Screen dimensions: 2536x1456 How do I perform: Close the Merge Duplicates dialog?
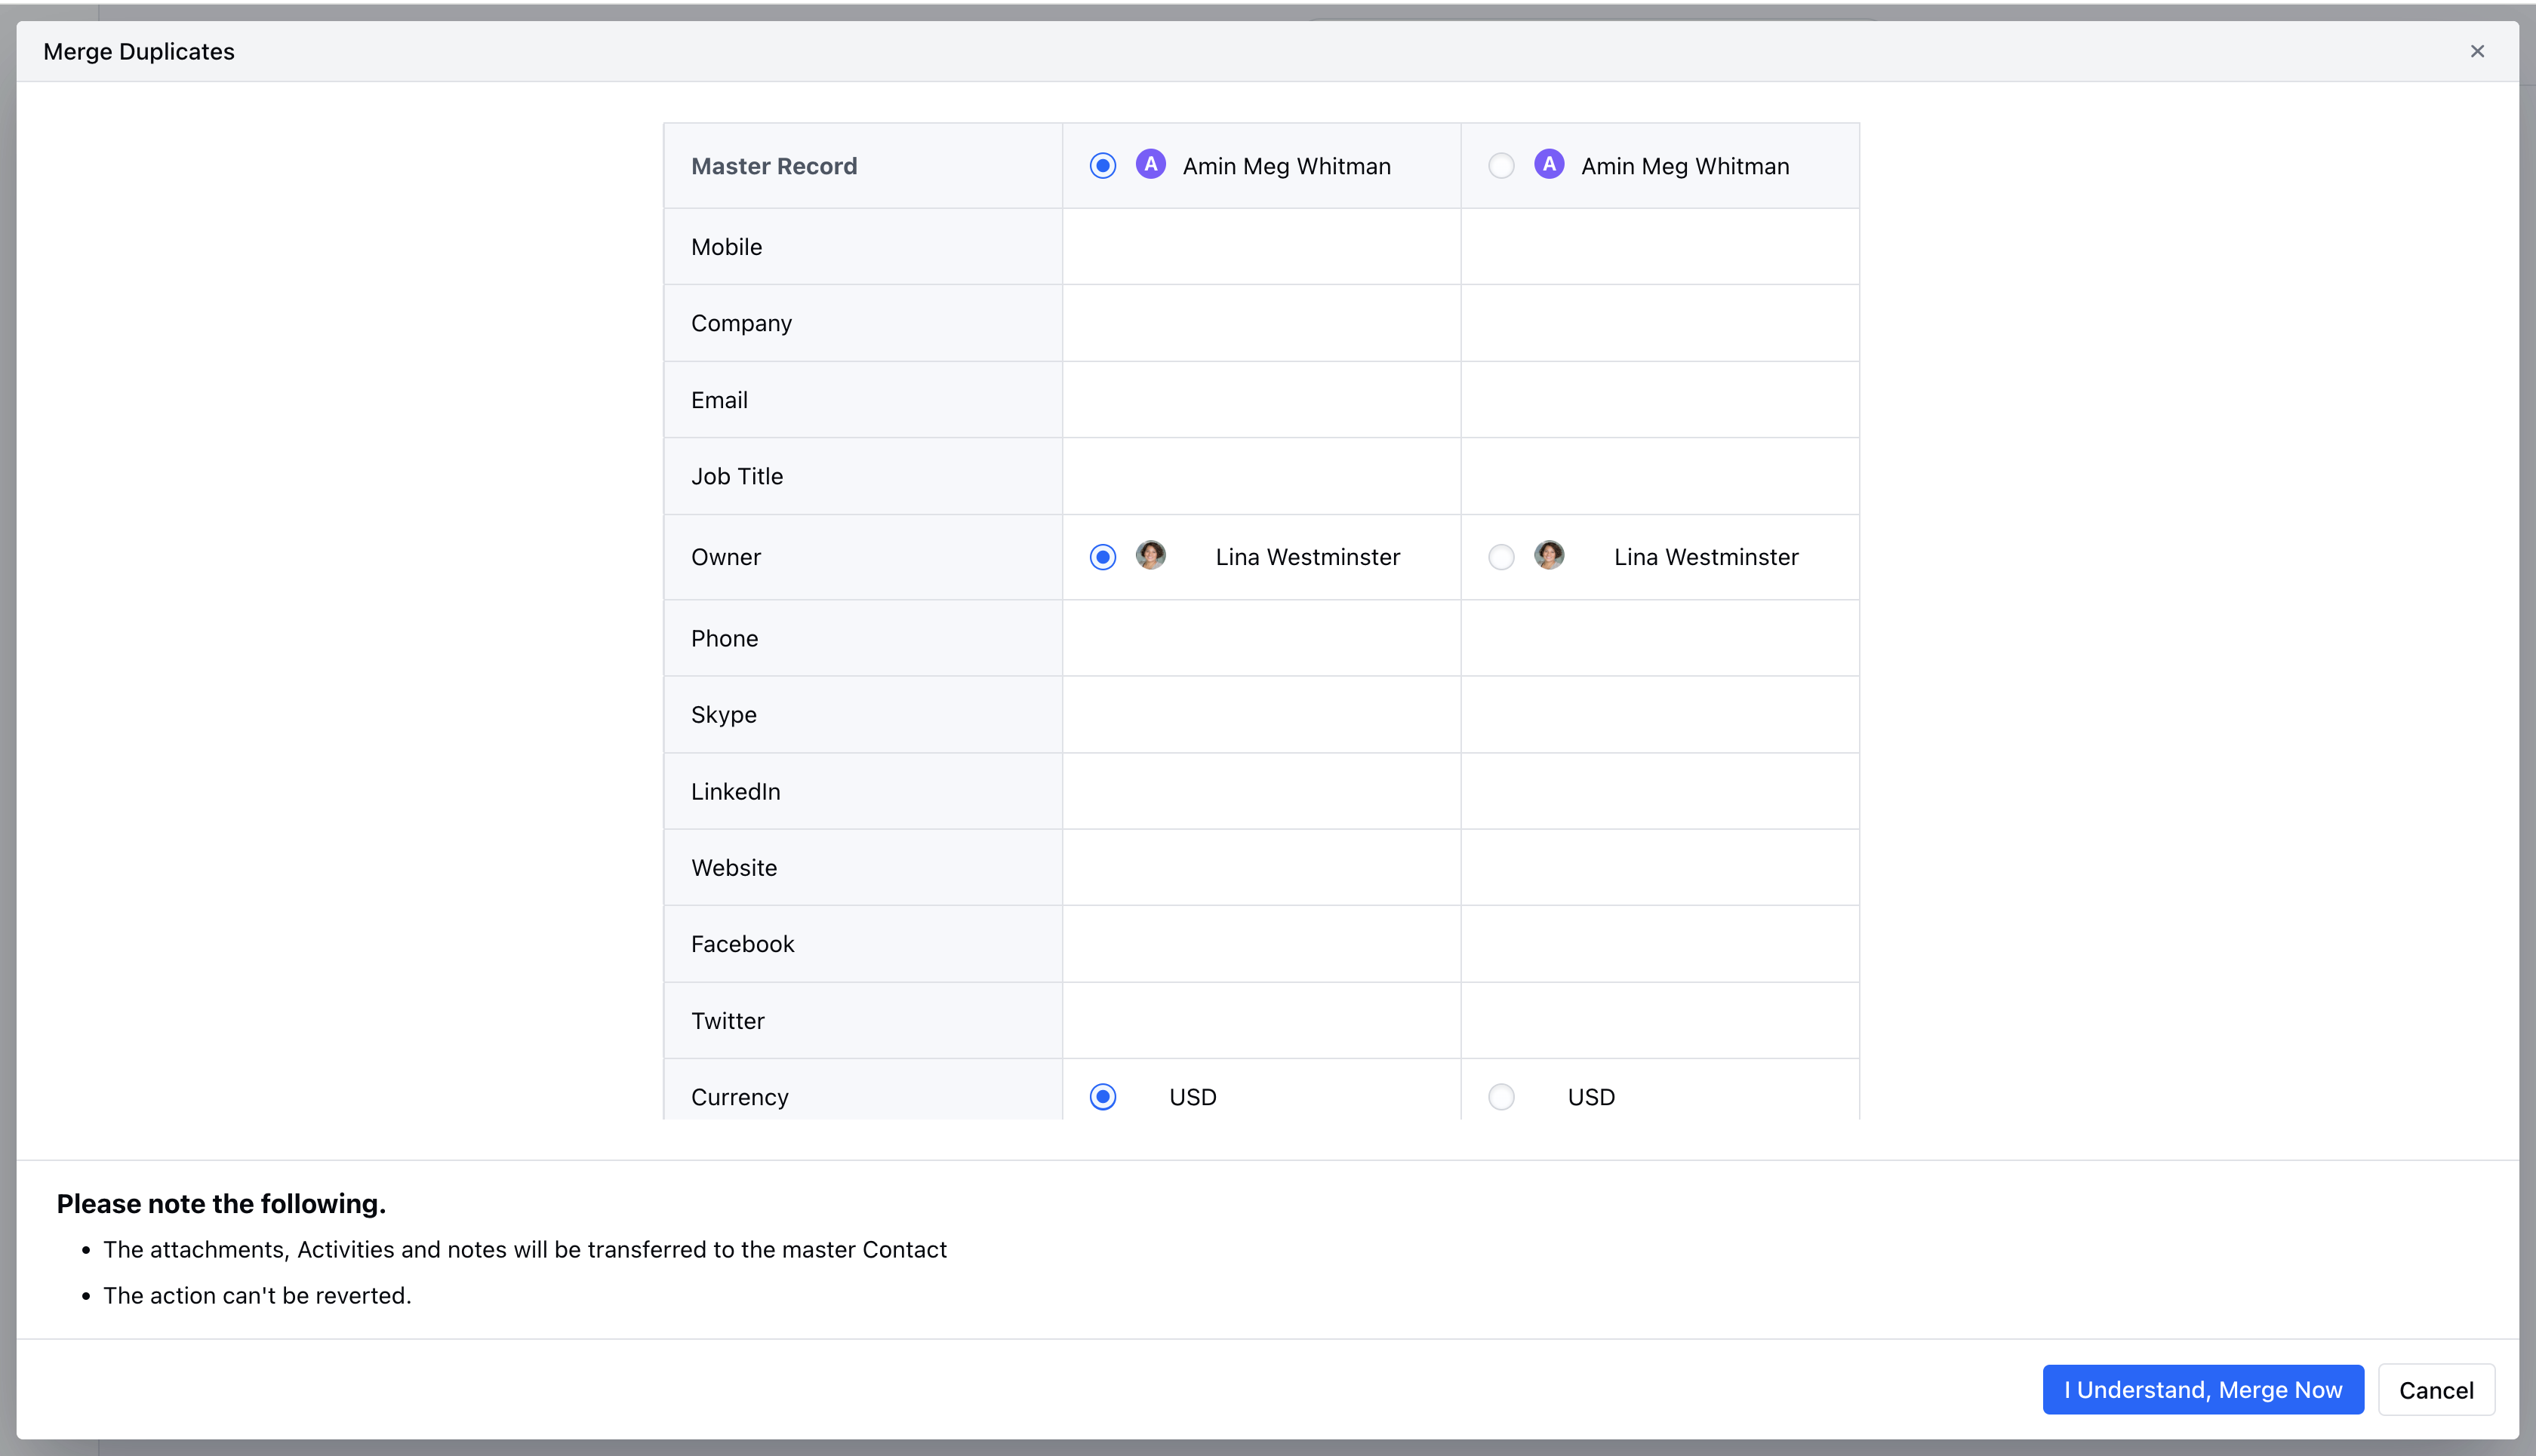point(2477,51)
